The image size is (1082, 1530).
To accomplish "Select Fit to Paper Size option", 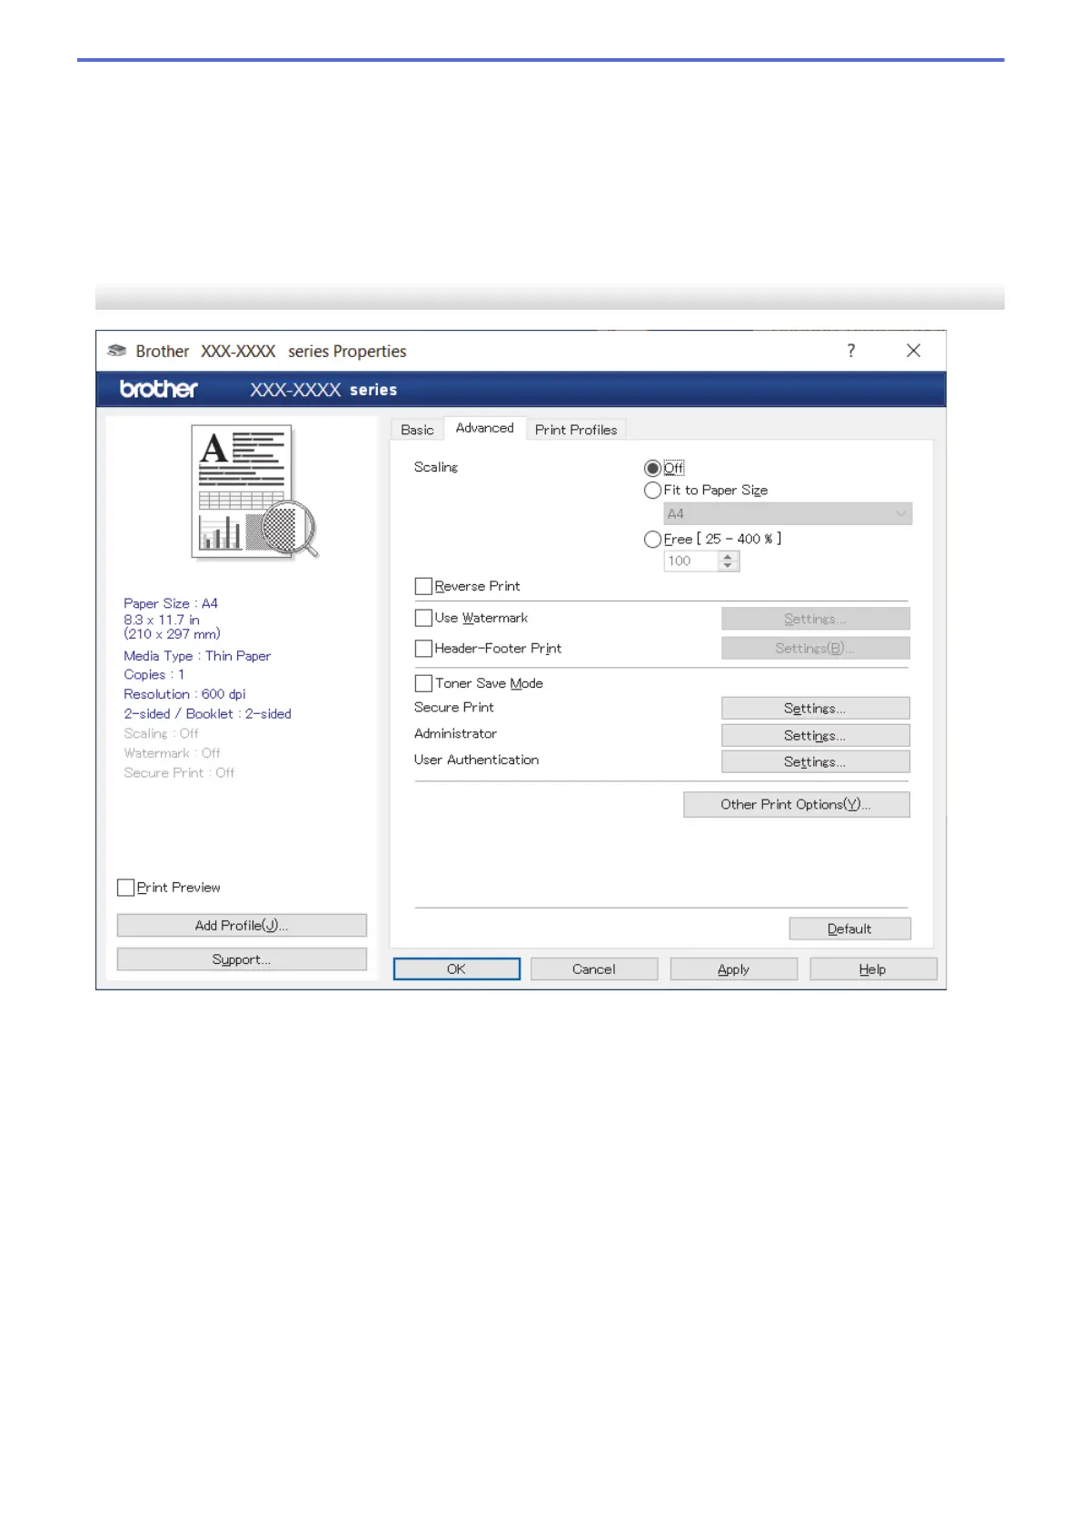I will click(x=652, y=490).
